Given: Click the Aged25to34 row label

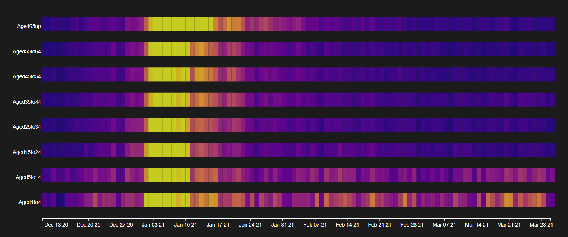Looking at the screenshot, I should click(x=27, y=127).
